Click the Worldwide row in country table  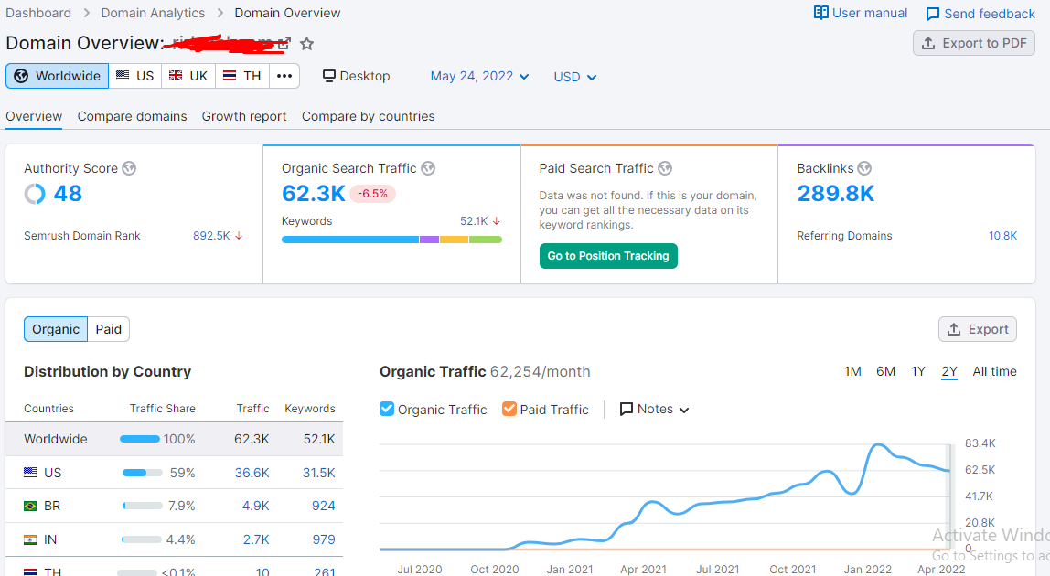click(x=174, y=440)
